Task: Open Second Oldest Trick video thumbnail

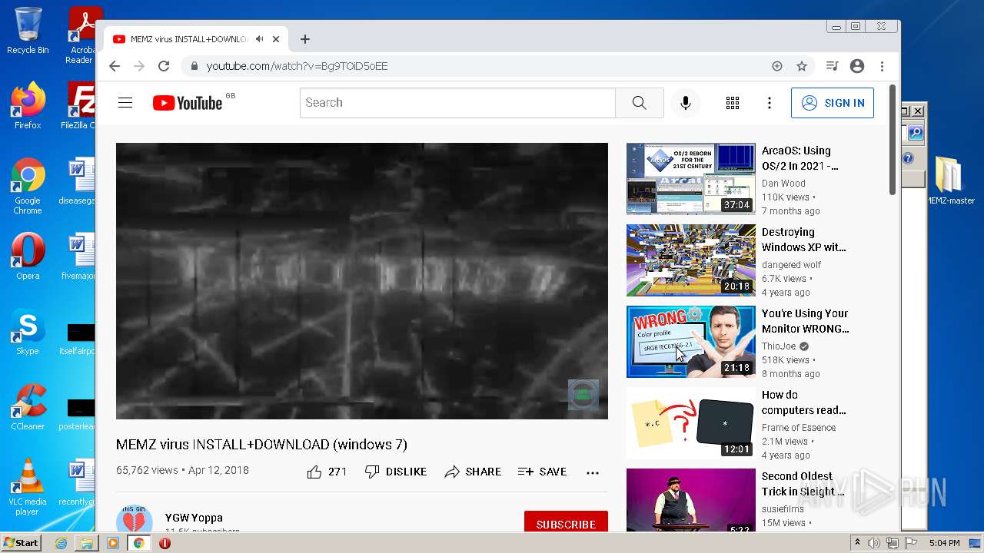Action: 691,500
